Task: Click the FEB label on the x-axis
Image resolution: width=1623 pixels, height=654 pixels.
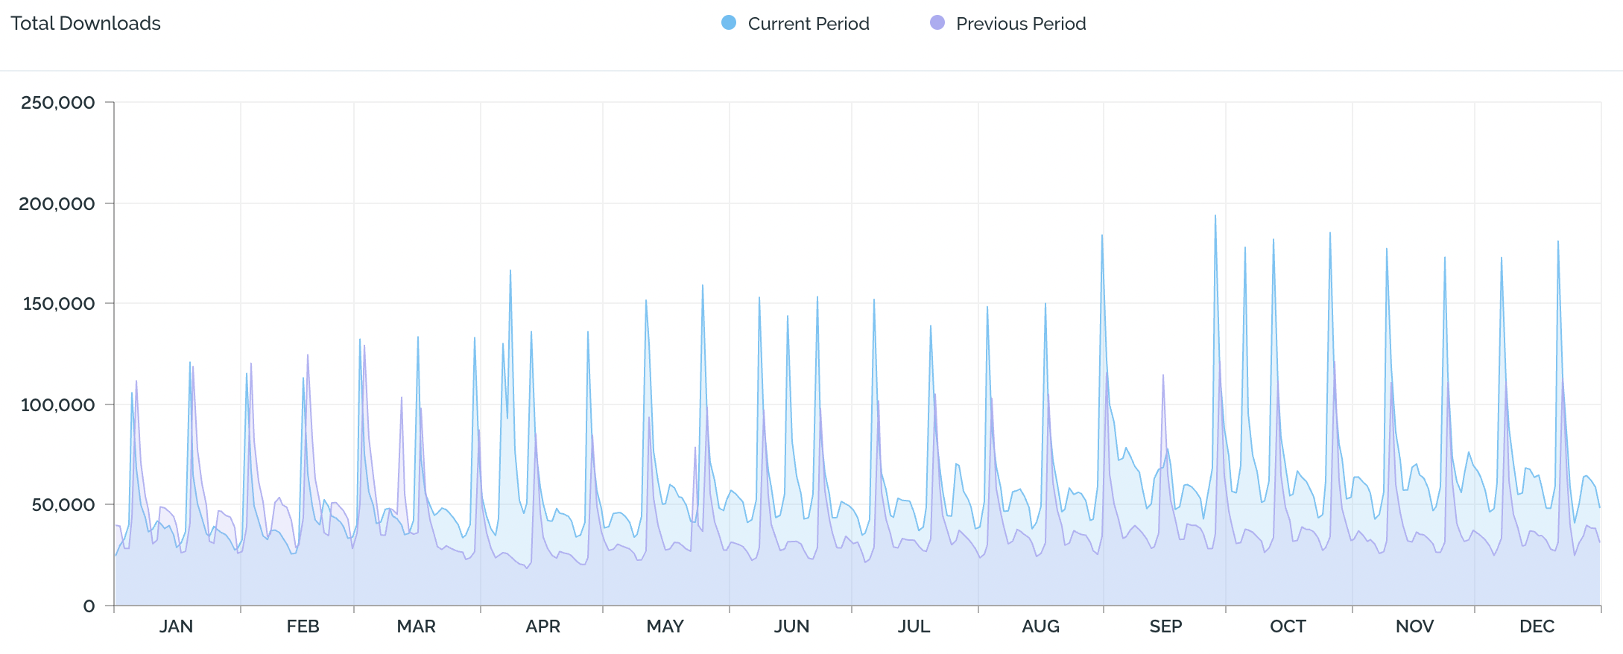Action: pos(303,626)
